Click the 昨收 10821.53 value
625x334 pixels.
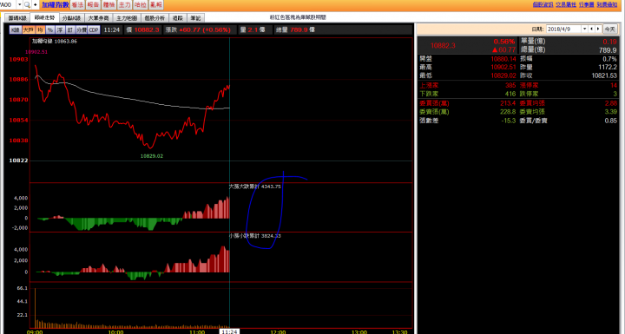tap(604, 75)
